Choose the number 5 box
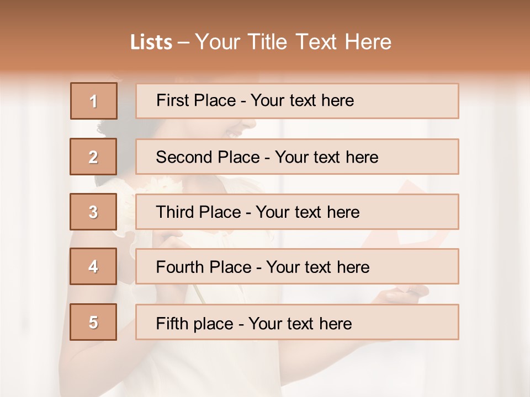Viewport: 530px width, 397px height. (x=93, y=321)
